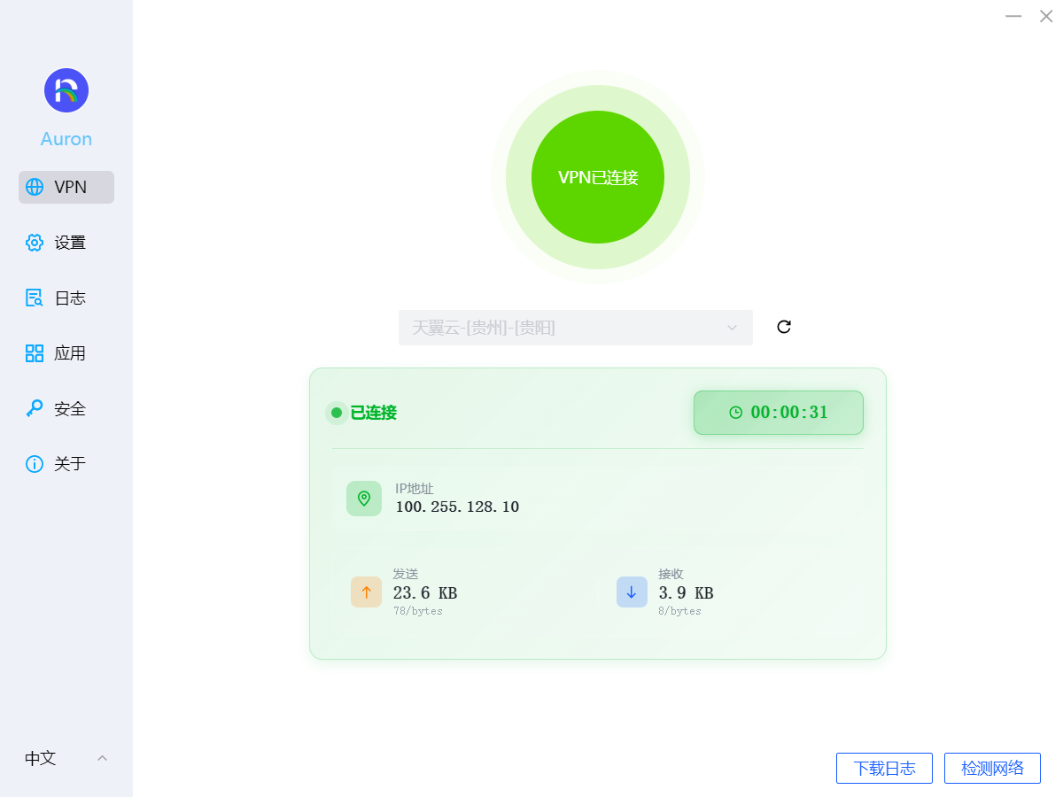
Task: Click the orange upload arrow icon
Action: click(x=366, y=592)
